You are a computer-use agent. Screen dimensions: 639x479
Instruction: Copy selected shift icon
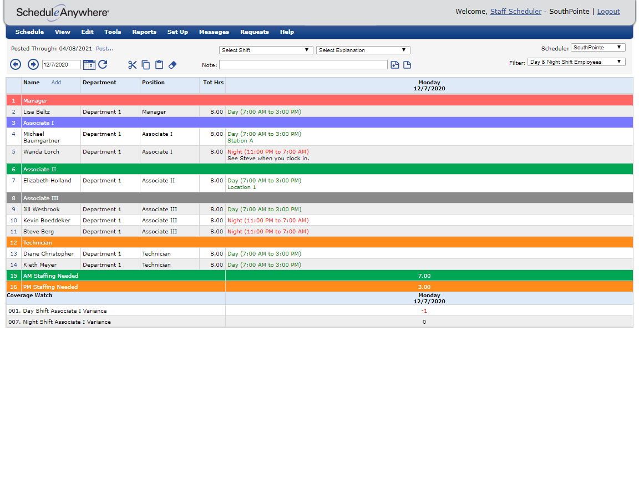(x=145, y=65)
